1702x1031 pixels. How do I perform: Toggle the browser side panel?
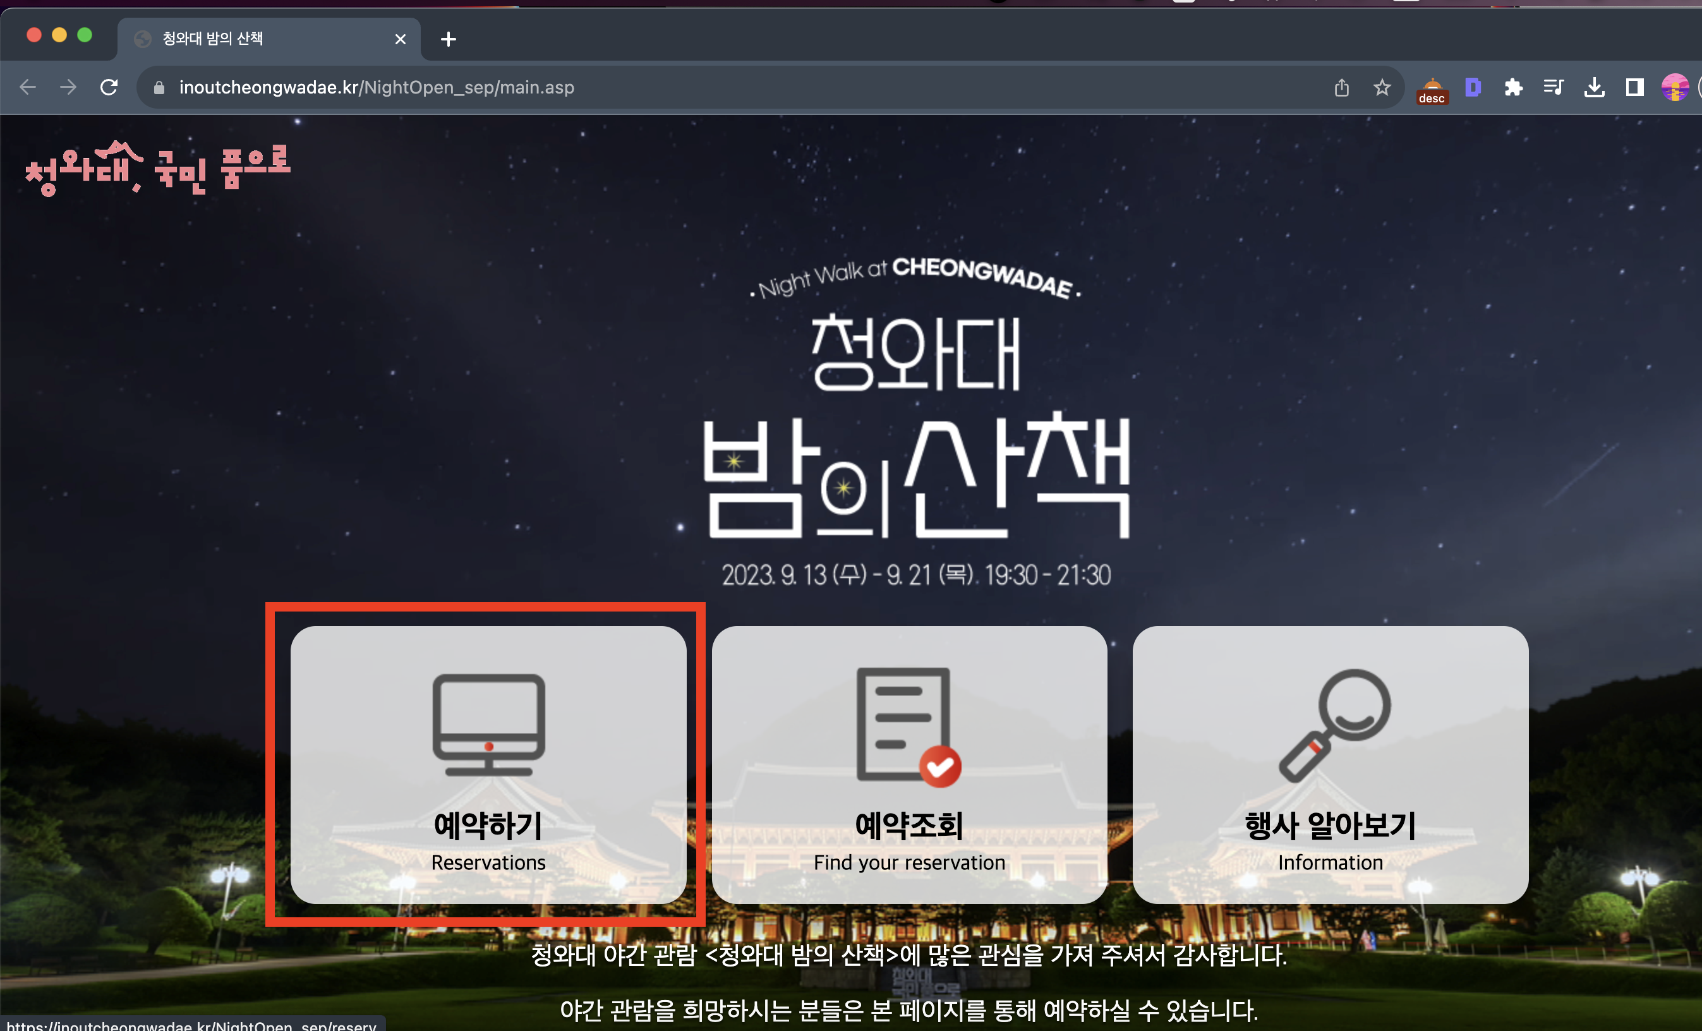tap(1634, 88)
